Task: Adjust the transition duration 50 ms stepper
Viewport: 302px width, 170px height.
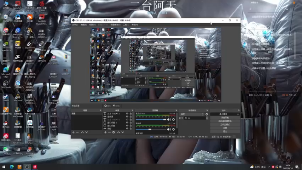Action: click(207, 118)
